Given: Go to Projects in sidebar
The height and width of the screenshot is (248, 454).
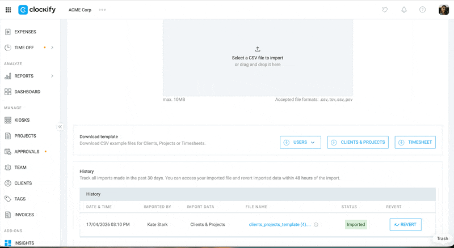Looking at the screenshot, I should pos(25,136).
